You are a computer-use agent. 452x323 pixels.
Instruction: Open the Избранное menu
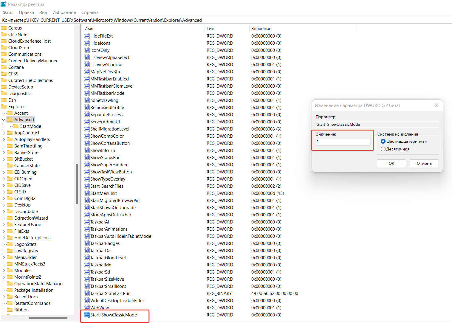(x=64, y=12)
